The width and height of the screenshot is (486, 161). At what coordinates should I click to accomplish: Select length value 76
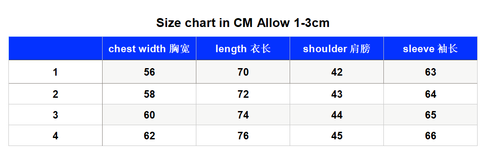(243, 135)
